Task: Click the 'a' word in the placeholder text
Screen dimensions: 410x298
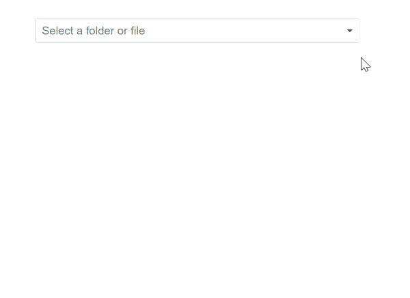Action: coord(79,31)
